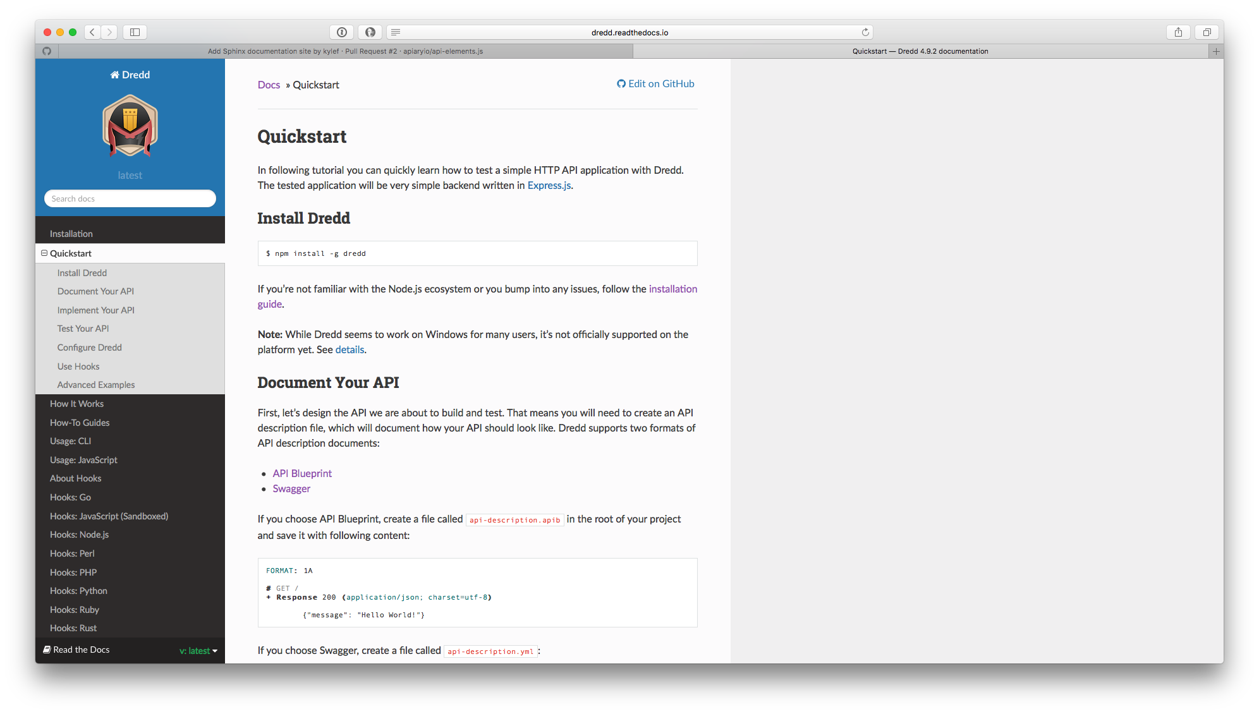Click the Dredd helmet logo image
The width and height of the screenshot is (1259, 714).
coord(130,126)
